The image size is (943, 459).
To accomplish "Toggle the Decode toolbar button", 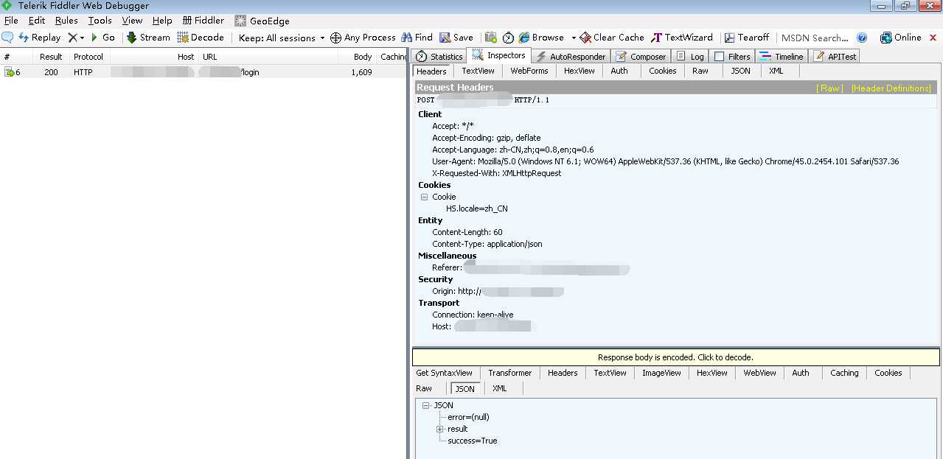I will (201, 38).
